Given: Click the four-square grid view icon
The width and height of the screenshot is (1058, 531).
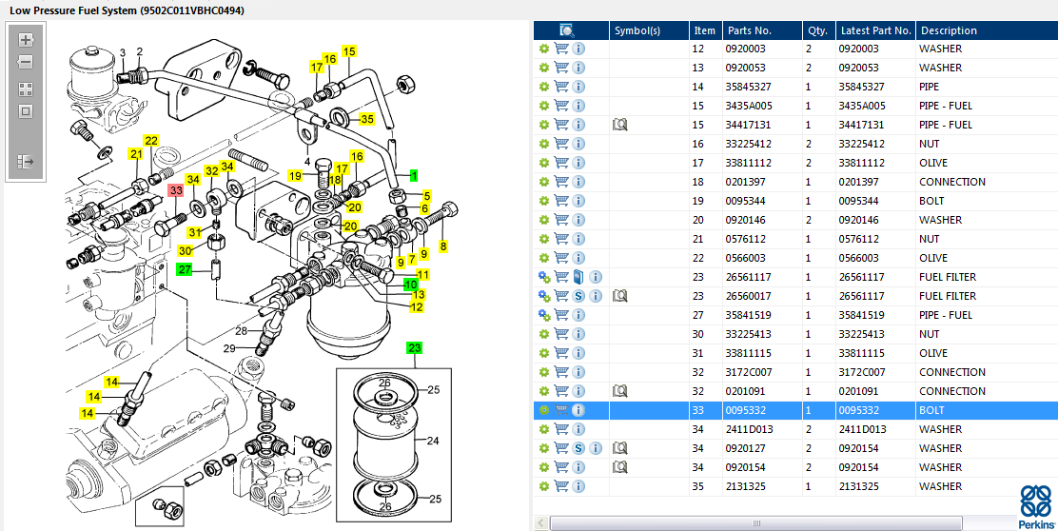Looking at the screenshot, I should [x=26, y=89].
